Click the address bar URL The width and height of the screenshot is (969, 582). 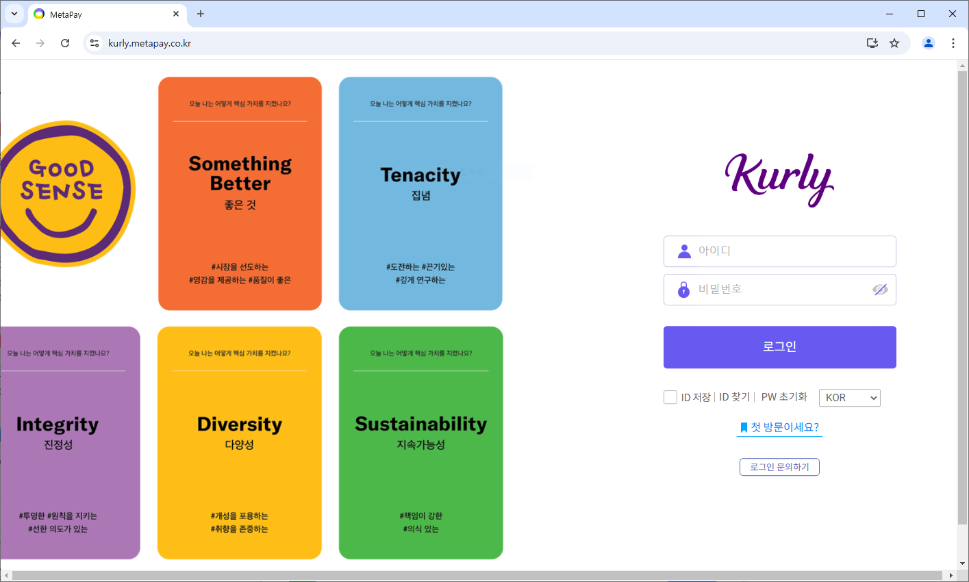point(149,43)
